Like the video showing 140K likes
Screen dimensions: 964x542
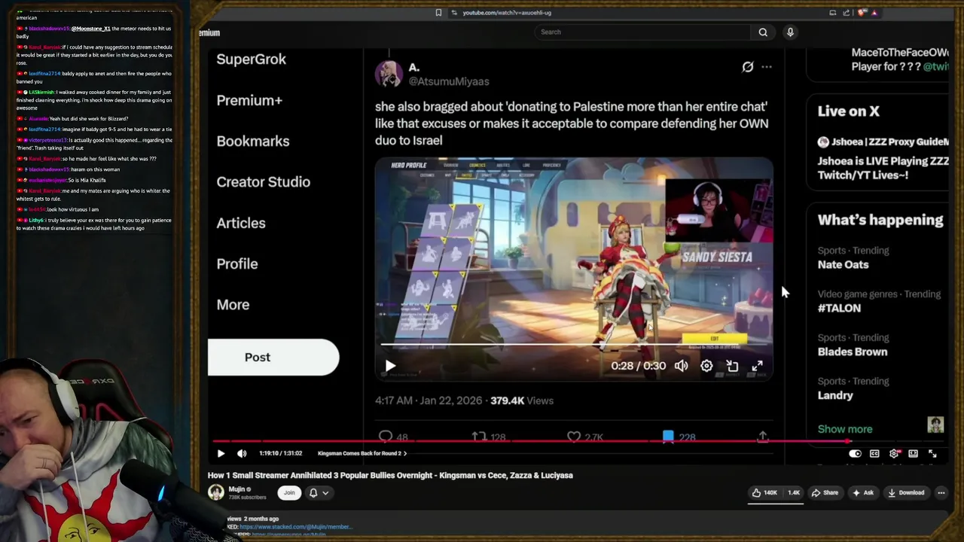click(x=764, y=493)
